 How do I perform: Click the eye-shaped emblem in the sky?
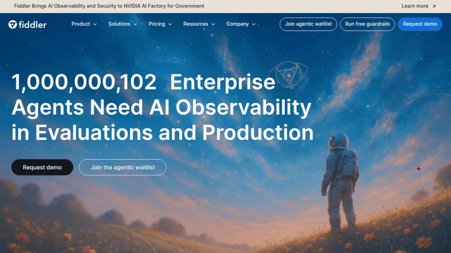pos(289,74)
